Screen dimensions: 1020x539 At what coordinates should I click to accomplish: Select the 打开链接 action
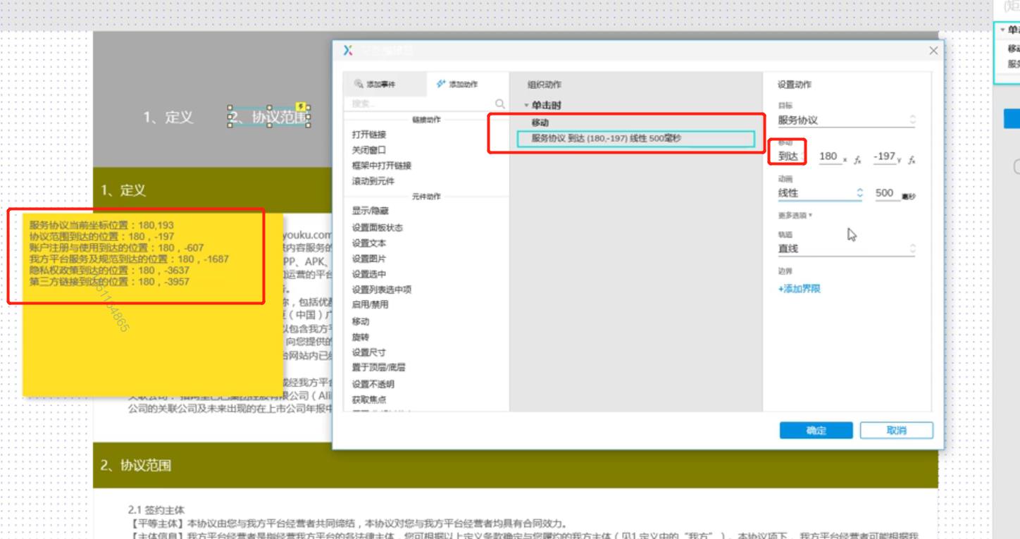tap(369, 134)
